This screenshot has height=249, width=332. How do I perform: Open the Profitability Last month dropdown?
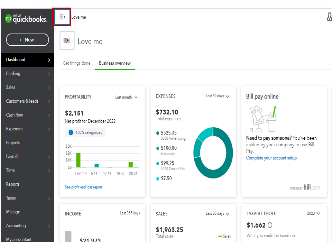[x=126, y=97]
